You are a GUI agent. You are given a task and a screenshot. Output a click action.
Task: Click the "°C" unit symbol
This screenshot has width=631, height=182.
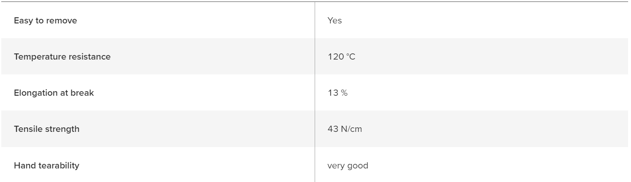click(350, 57)
